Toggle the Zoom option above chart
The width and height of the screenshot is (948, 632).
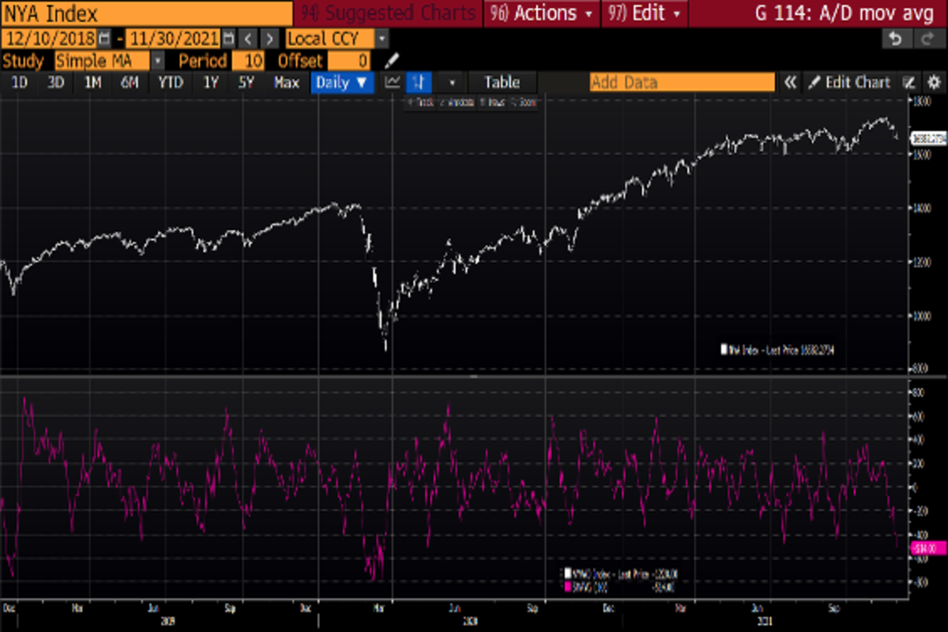525,102
